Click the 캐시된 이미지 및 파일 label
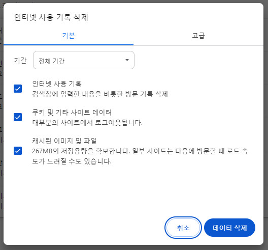Viewport: 268px width, 250px height. 64,141
